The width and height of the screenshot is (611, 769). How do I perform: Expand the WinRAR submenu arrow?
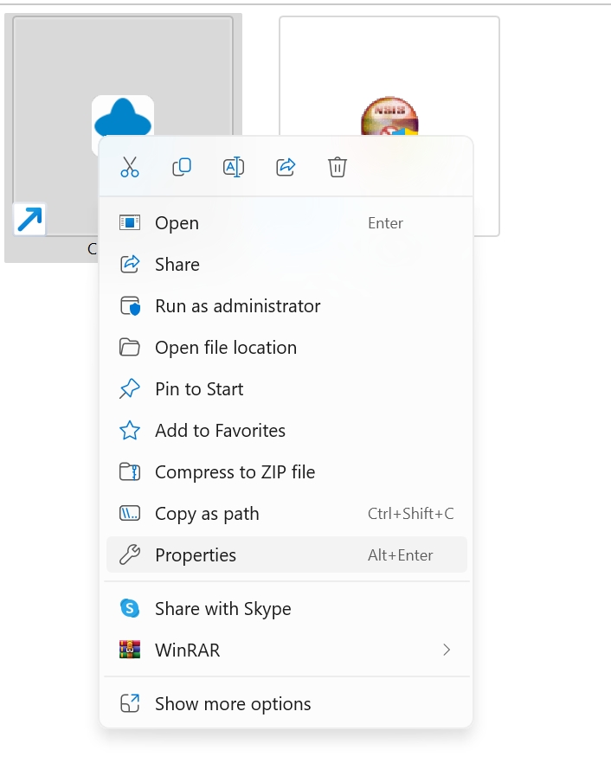[447, 650]
